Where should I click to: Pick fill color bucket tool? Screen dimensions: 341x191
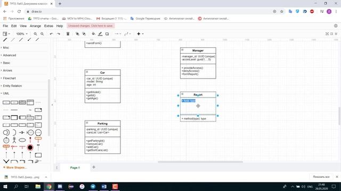pos(93,34)
